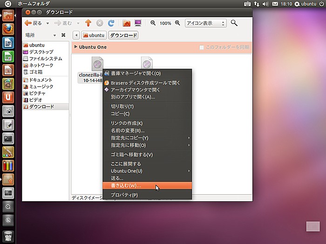
Task: Select the second disc image file icon
Action: pyautogui.click(x=147, y=63)
